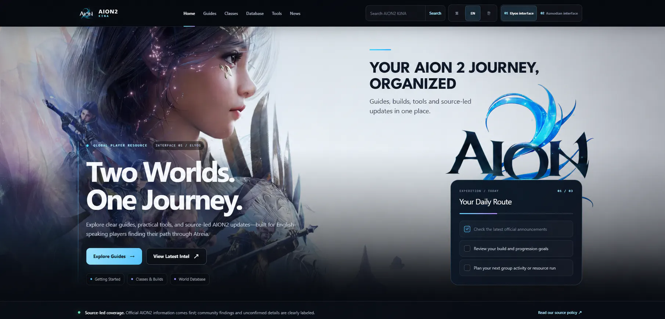Screen dimensions: 665x319
Task: Open the Tools nav item
Action: click(277, 14)
